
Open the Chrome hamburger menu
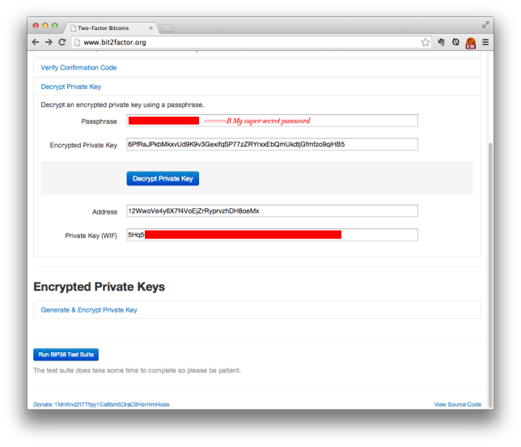pyautogui.click(x=485, y=42)
